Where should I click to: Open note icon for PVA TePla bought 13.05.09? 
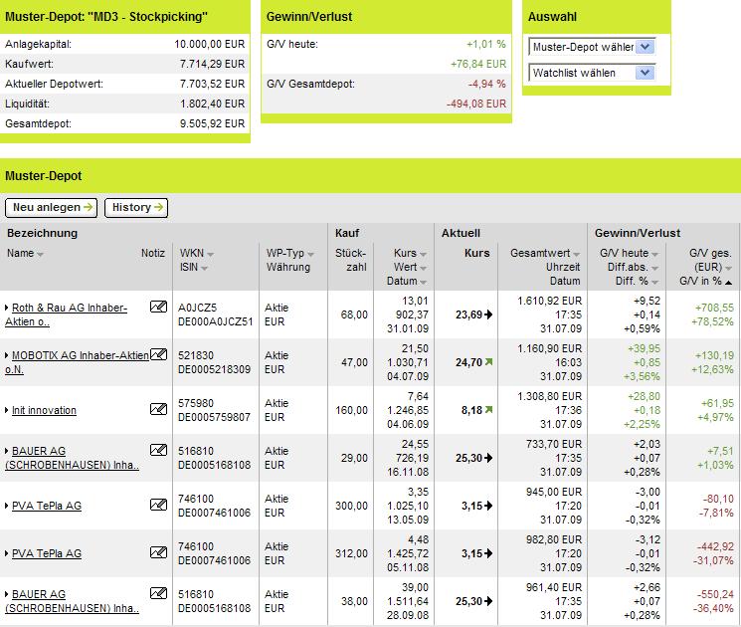click(158, 505)
